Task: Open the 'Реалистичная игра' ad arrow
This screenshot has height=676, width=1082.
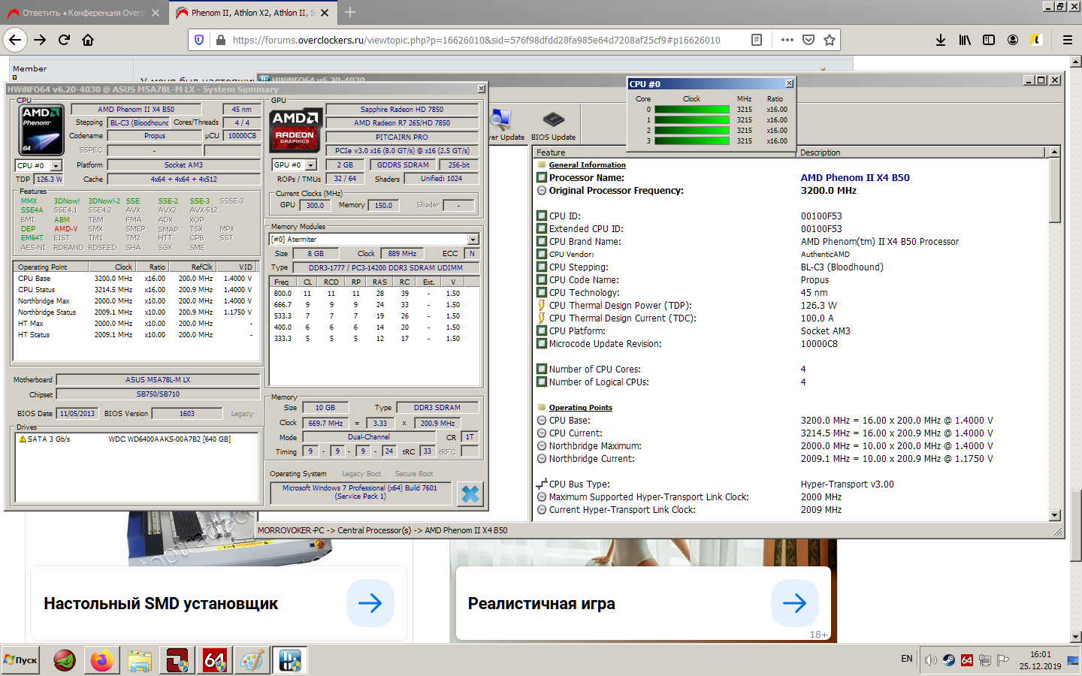Action: (x=794, y=603)
